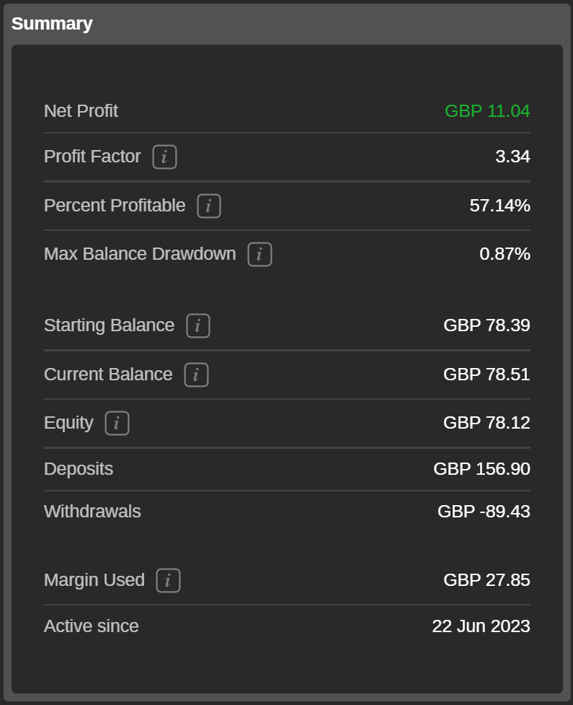This screenshot has width=573, height=705.
Task: Show the Margin Used info icon
Action: click(168, 580)
